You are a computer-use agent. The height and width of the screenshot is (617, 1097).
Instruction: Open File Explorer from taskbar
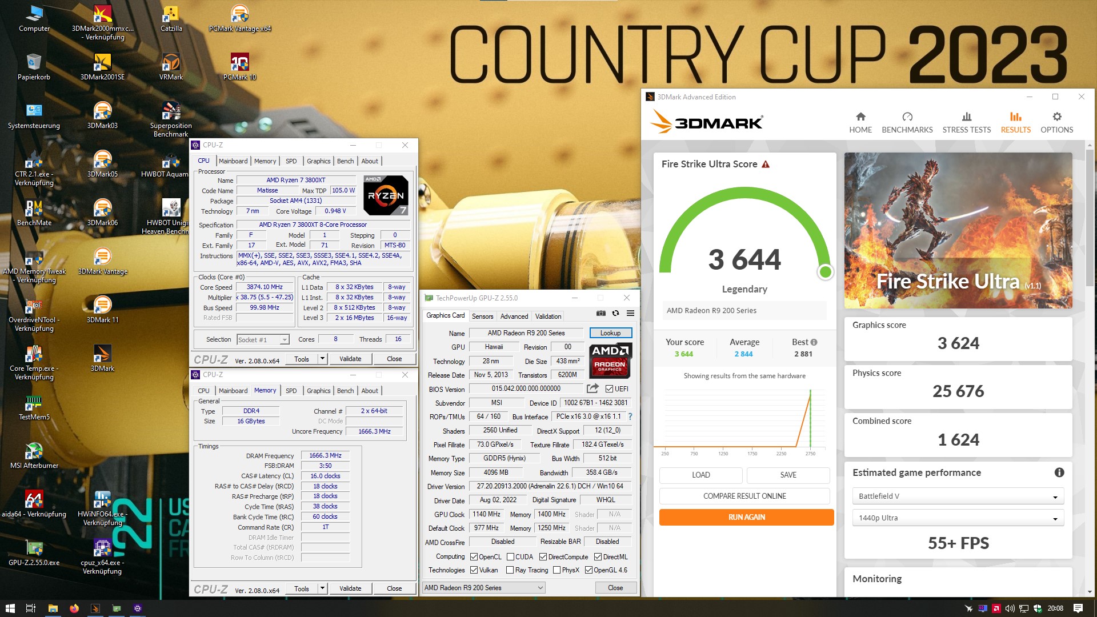[x=53, y=608]
